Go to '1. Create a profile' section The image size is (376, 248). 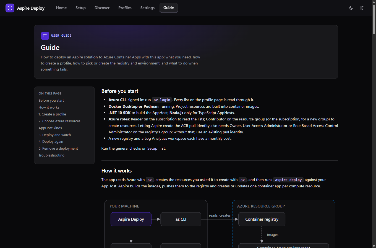click(52, 114)
